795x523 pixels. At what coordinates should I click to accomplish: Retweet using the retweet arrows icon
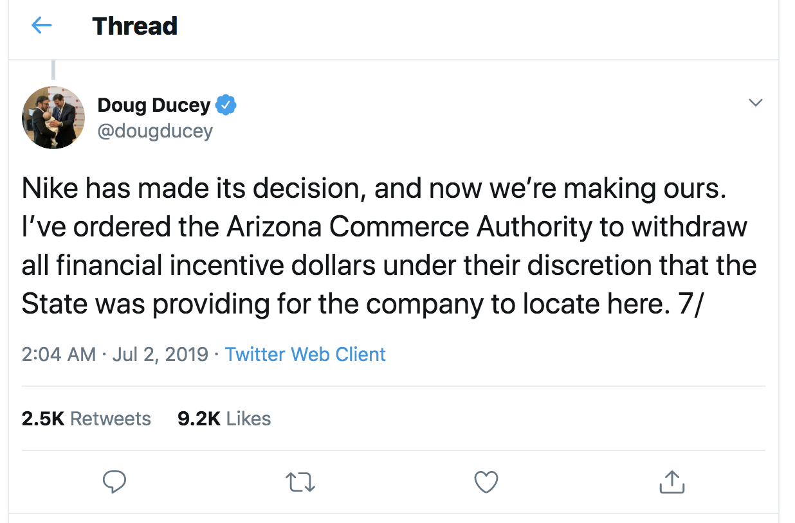coord(300,482)
